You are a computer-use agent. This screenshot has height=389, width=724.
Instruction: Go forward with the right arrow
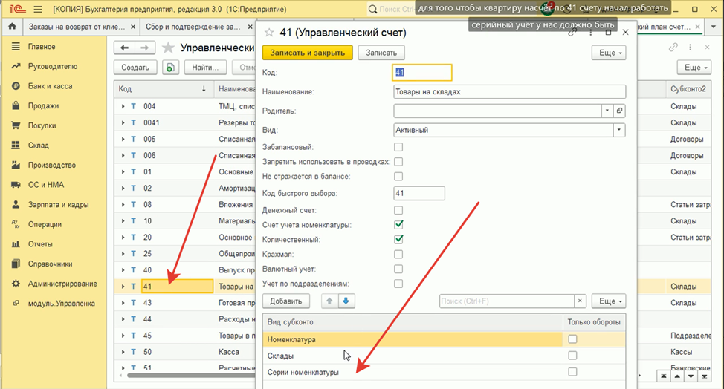point(144,48)
